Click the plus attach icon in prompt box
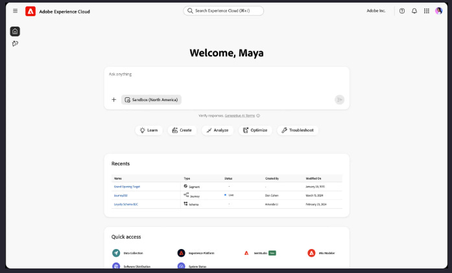Image resolution: width=452 pixels, height=273 pixels. tap(114, 99)
